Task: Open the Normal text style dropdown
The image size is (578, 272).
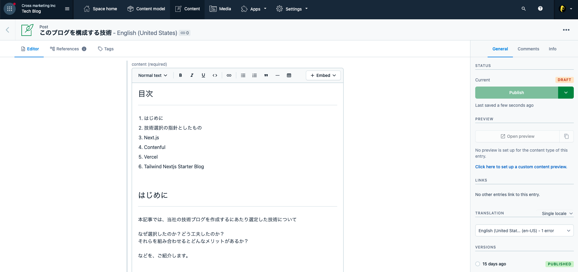Action: (153, 75)
